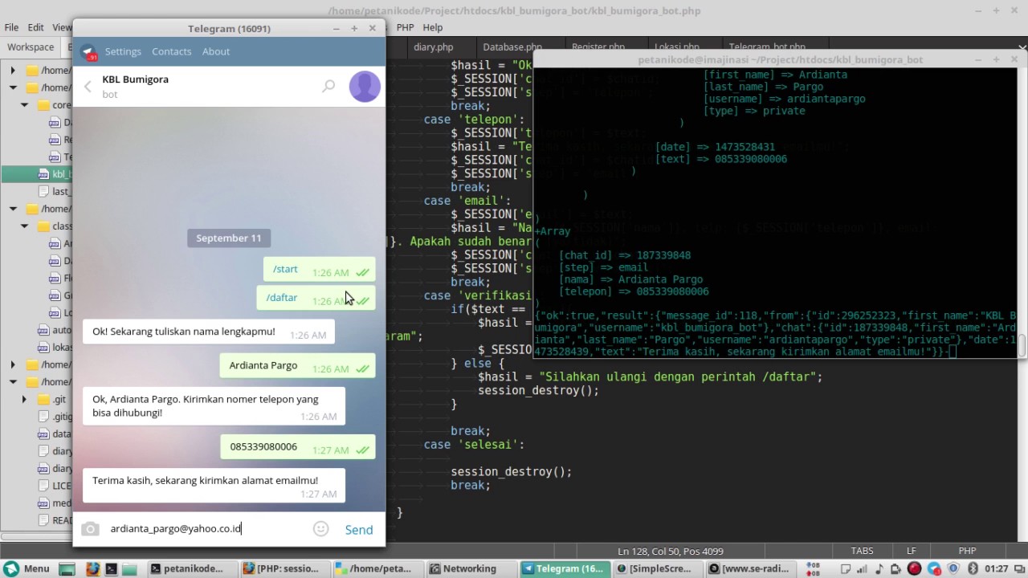The image size is (1028, 578).
Task: Click the terminal title bar petanikode@imajinasi
Action: [x=780, y=59]
